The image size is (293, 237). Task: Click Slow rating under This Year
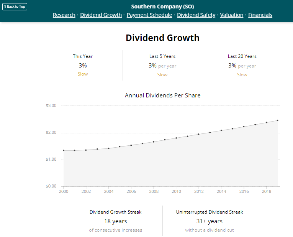[83, 74]
